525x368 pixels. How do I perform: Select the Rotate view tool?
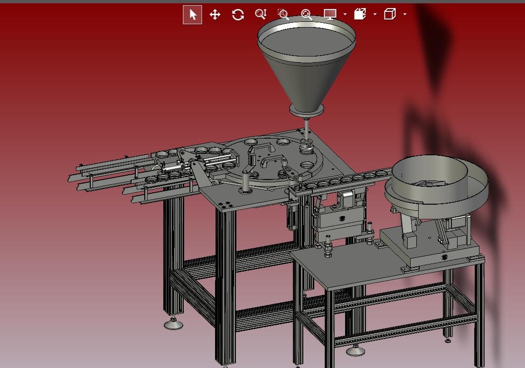click(238, 15)
